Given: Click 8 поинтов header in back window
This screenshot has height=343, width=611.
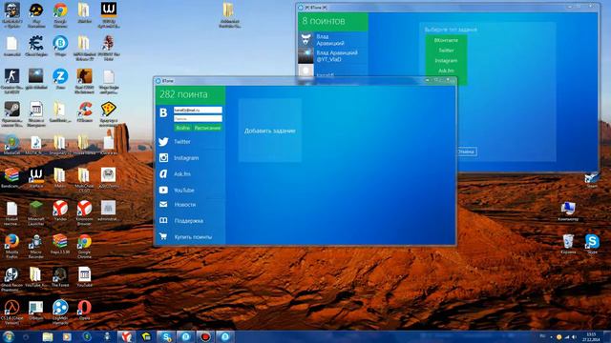Looking at the screenshot, I should pos(333,21).
